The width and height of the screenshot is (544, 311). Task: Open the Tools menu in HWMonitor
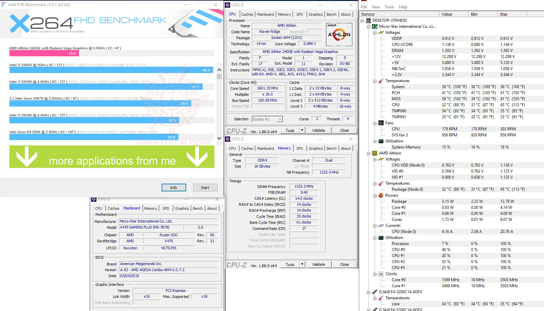pyautogui.click(x=389, y=7)
